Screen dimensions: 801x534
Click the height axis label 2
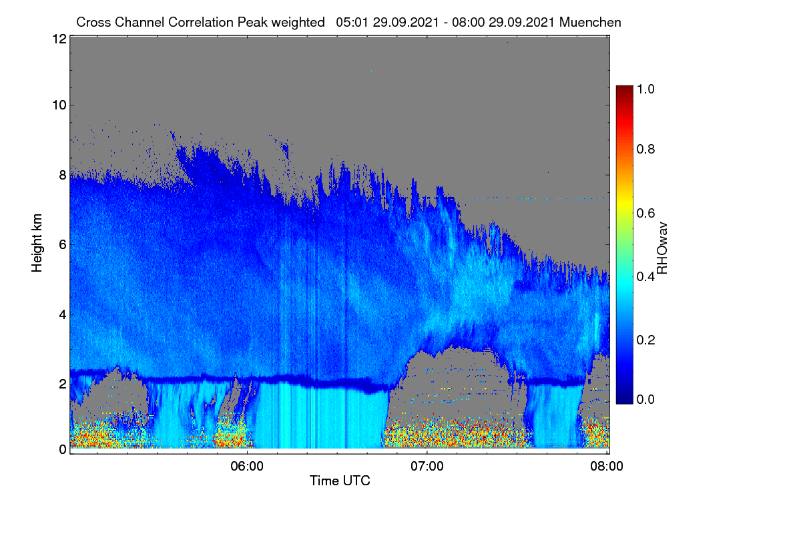coord(62,384)
